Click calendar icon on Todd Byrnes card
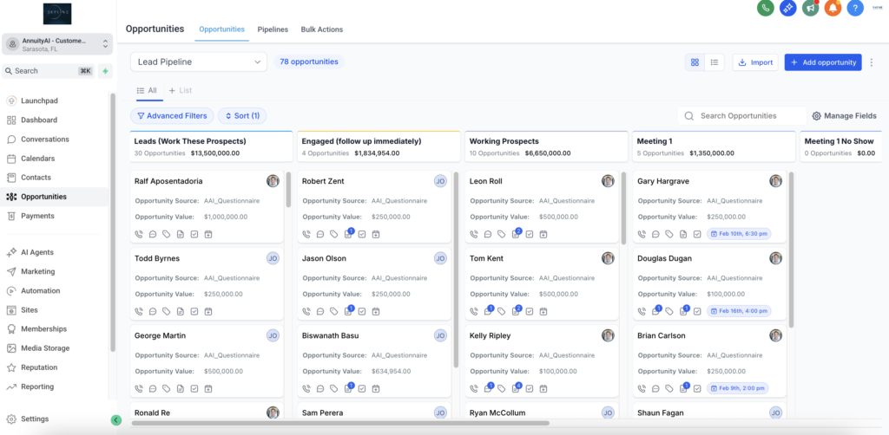Screen dimensions: 889x435 (x=208, y=311)
